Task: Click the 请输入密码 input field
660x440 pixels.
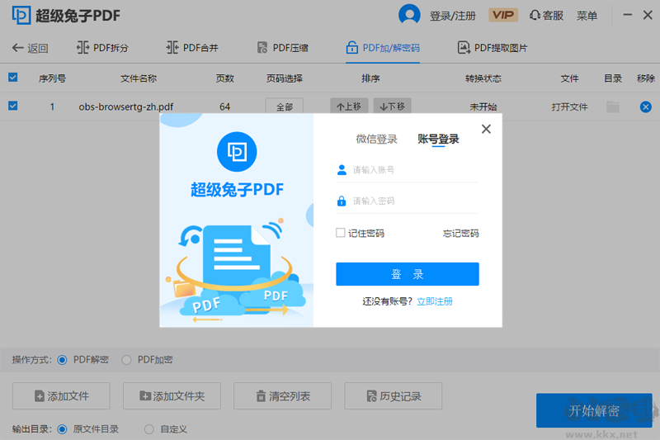Action: tap(407, 201)
